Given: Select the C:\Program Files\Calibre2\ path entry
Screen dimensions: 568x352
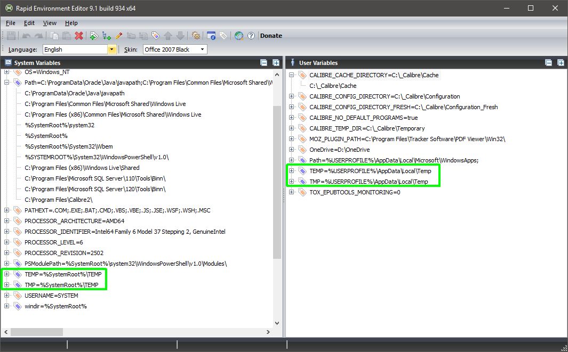Looking at the screenshot, I should (58, 200).
